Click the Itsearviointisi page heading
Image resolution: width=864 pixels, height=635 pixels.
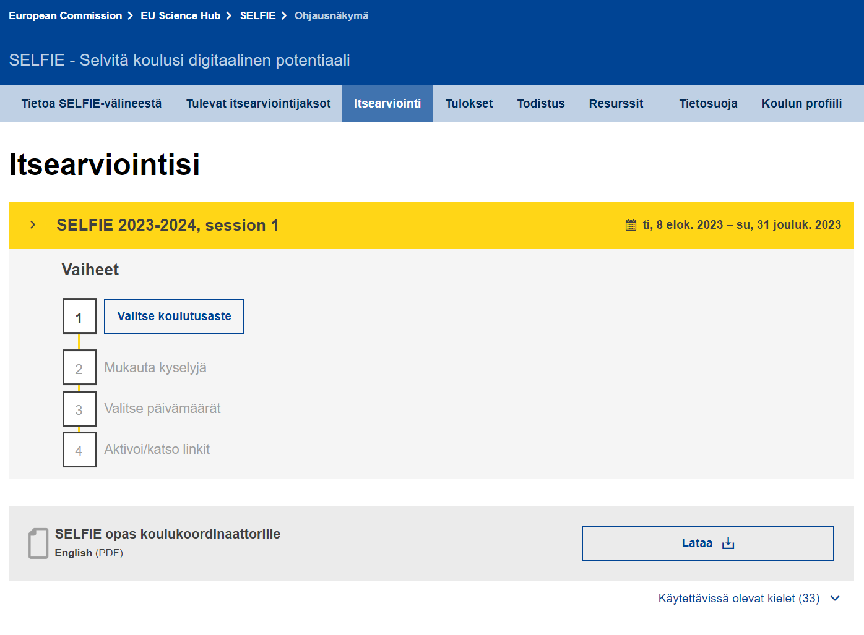click(105, 164)
